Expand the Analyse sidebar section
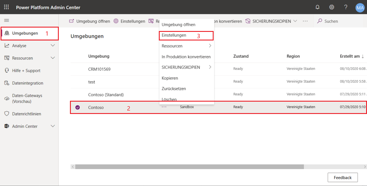 pyautogui.click(x=53, y=45)
